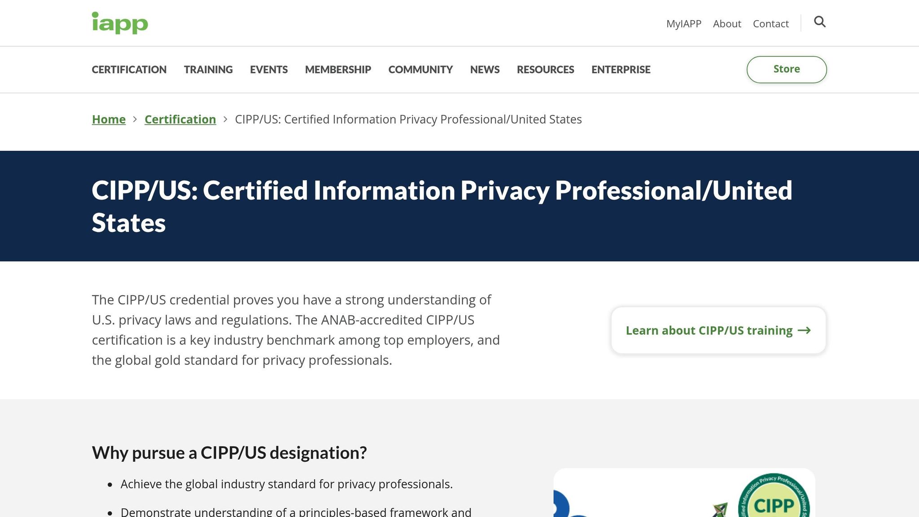919x517 pixels.
Task: Click the CIPP certification badge image
Action: (x=774, y=495)
